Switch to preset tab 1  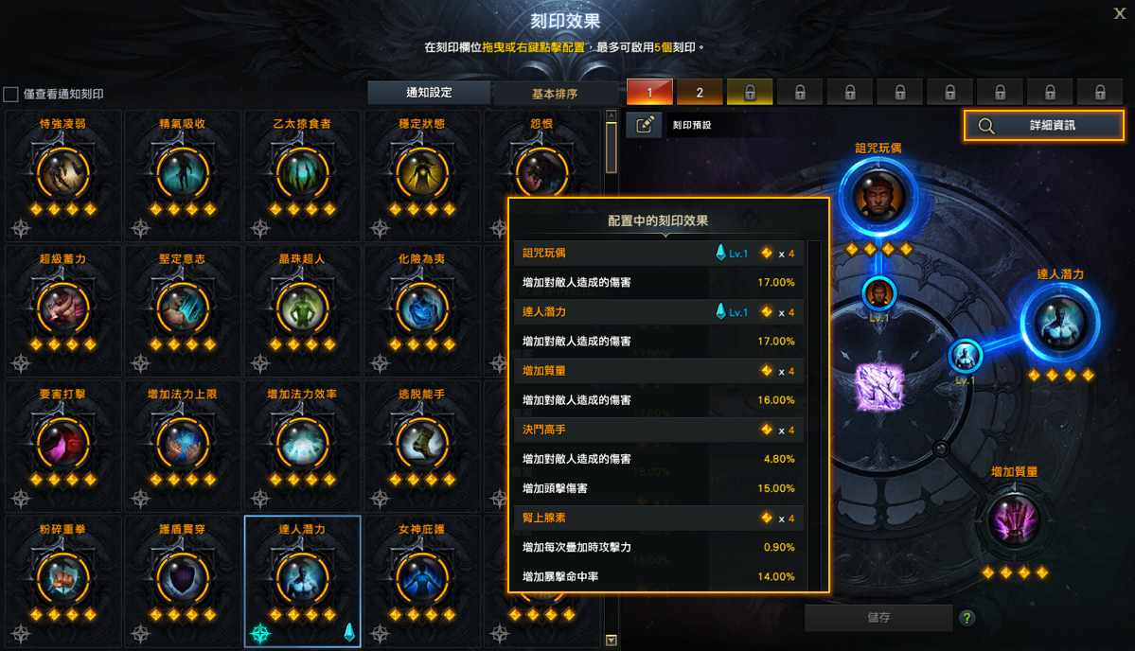point(649,92)
